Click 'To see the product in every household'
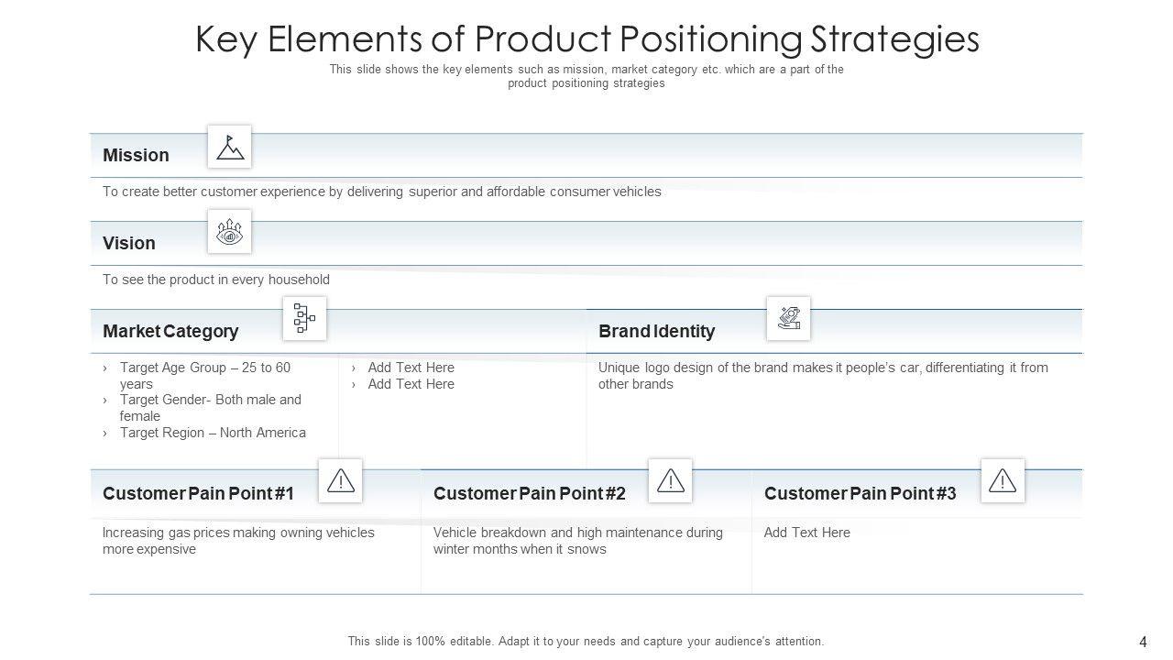Screen dimensions: 1173x660 (x=216, y=280)
